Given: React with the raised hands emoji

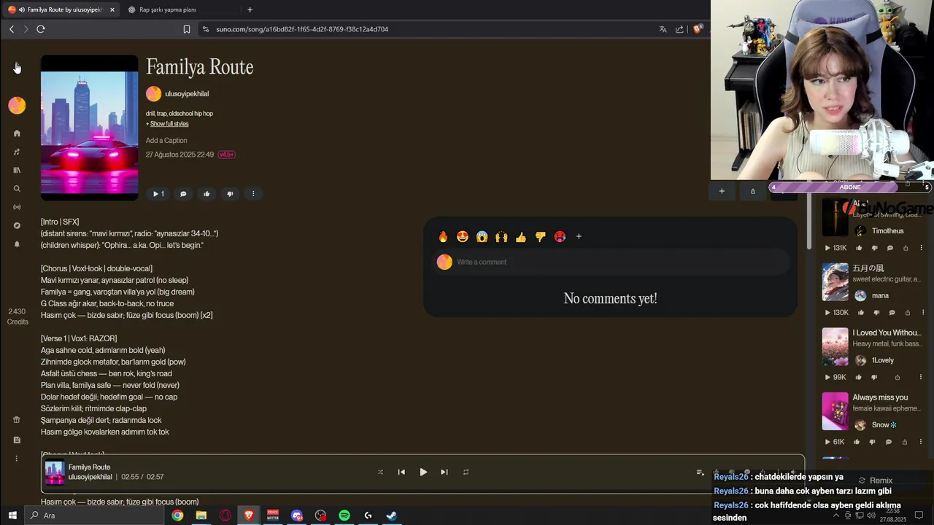Looking at the screenshot, I should coord(501,236).
